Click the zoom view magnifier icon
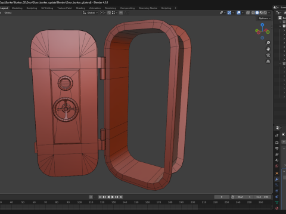 (x=268, y=43)
